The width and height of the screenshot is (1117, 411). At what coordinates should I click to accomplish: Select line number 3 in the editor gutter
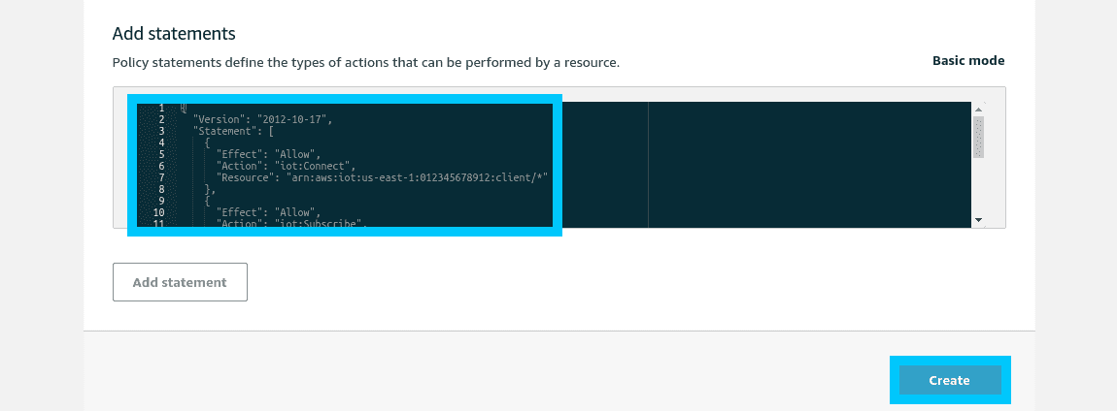pyautogui.click(x=161, y=131)
